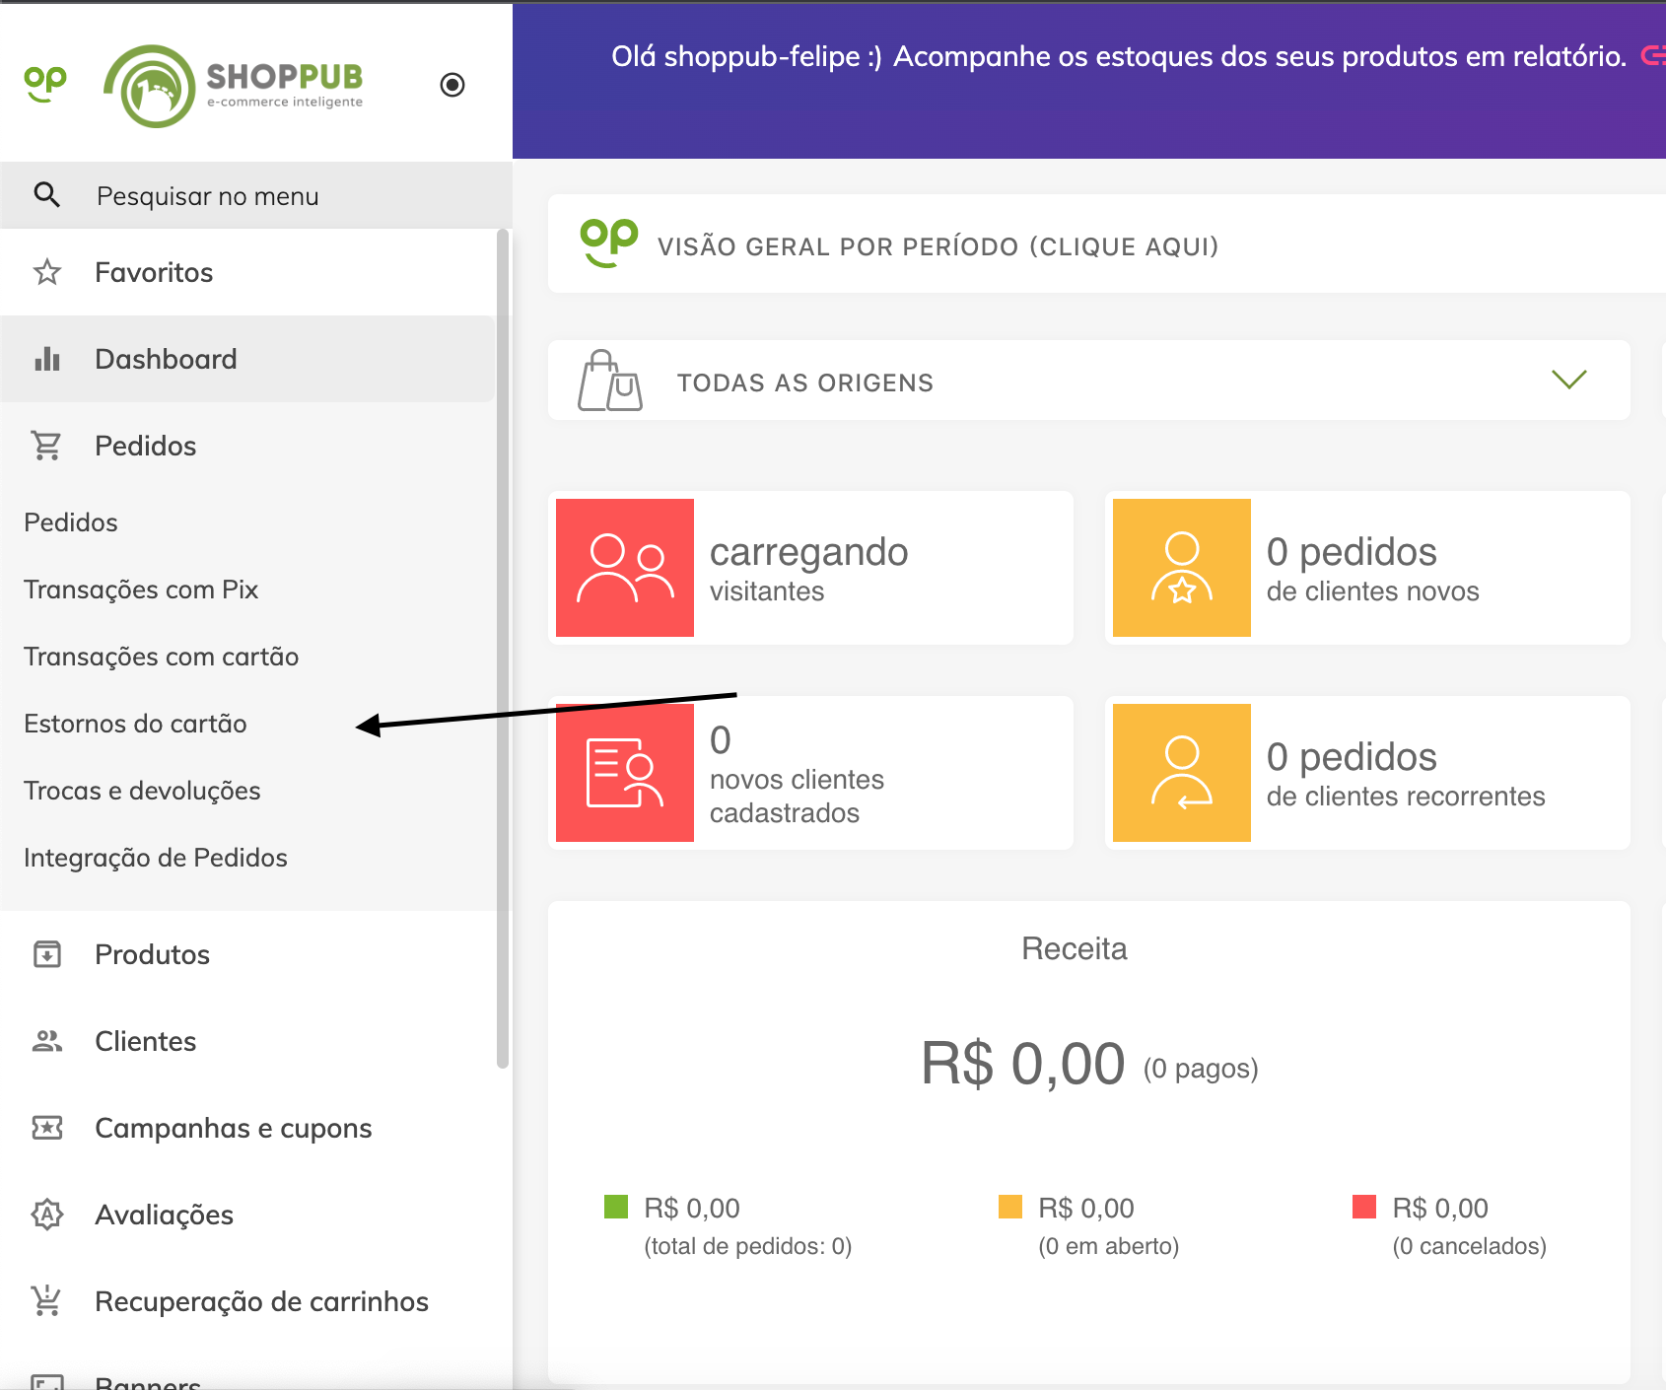Click the red registered-clients document icon
The image size is (1666, 1390).
pos(625,773)
